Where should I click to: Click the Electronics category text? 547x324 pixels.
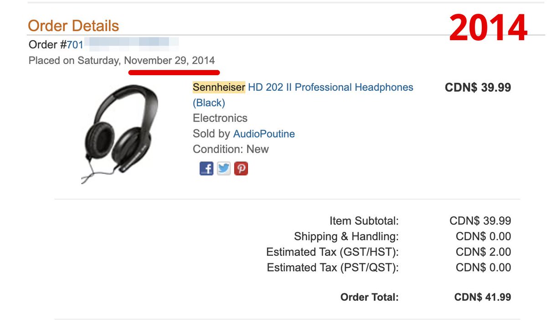click(220, 118)
